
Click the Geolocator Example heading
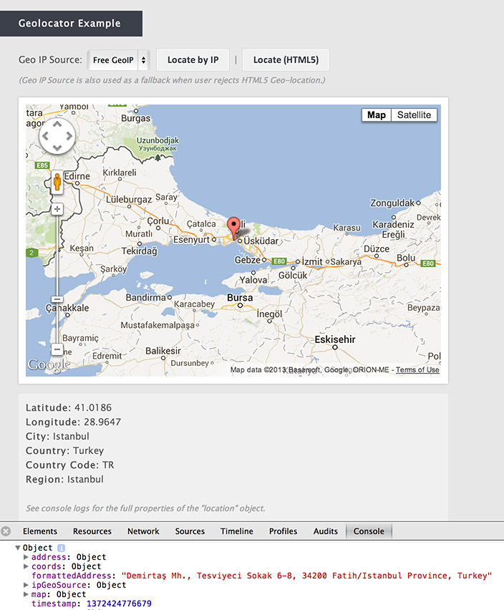pyautogui.click(x=69, y=24)
